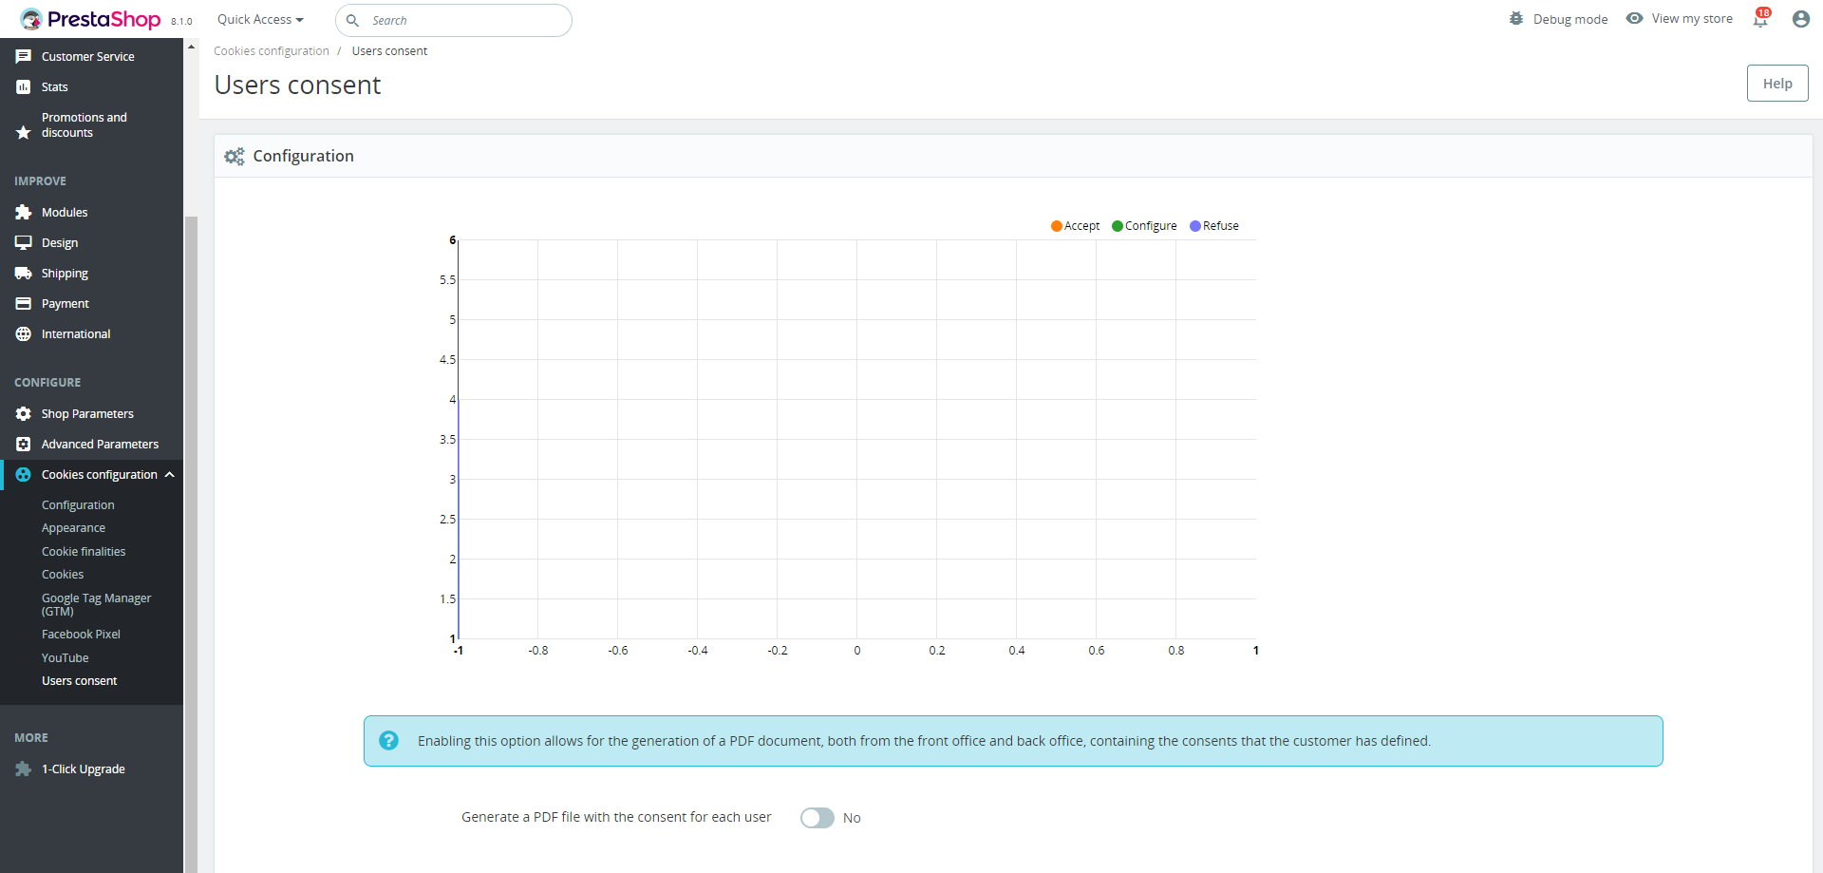Click Cookies configuration breadcrumb link
The height and width of the screenshot is (873, 1823).
click(271, 51)
